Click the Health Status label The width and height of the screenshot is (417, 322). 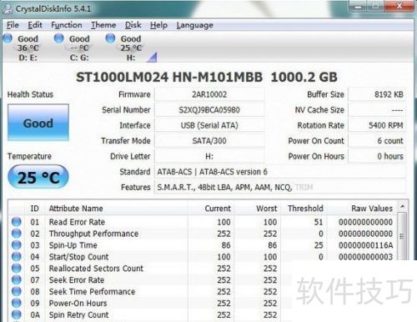[x=30, y=94]
